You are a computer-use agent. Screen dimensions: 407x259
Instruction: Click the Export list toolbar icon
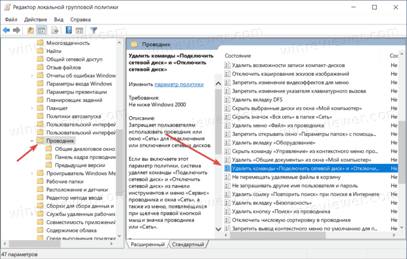[x=55, y=30]
